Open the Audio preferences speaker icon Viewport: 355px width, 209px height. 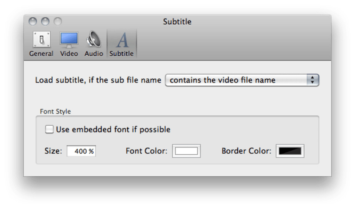94,40
